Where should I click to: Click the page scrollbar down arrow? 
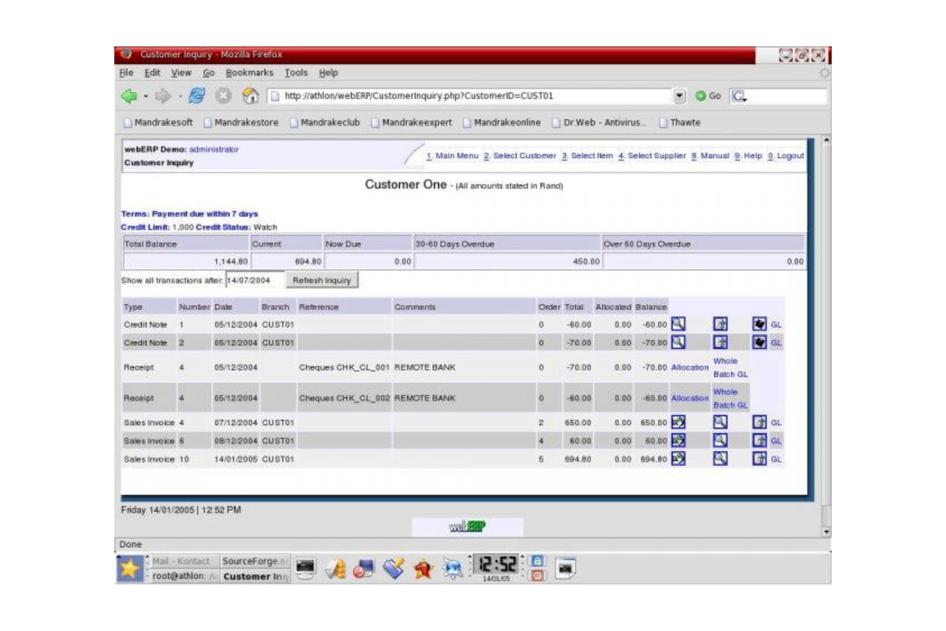[826, 531]
